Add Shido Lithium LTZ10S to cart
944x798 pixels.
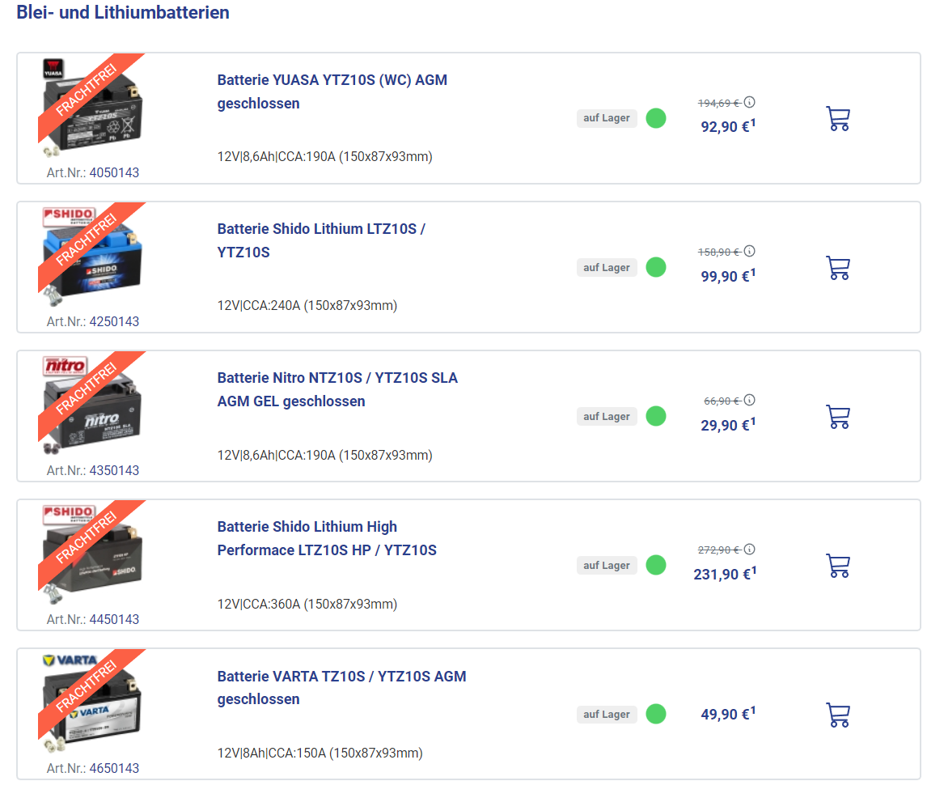[838, 268]
